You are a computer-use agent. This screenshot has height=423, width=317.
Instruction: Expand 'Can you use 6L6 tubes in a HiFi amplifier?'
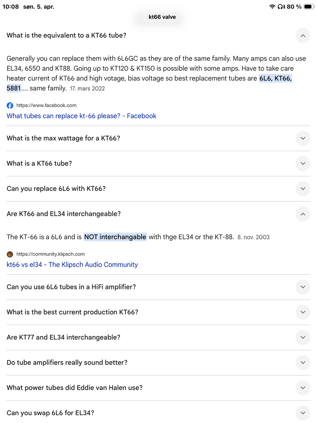click(x=303, y=287)
